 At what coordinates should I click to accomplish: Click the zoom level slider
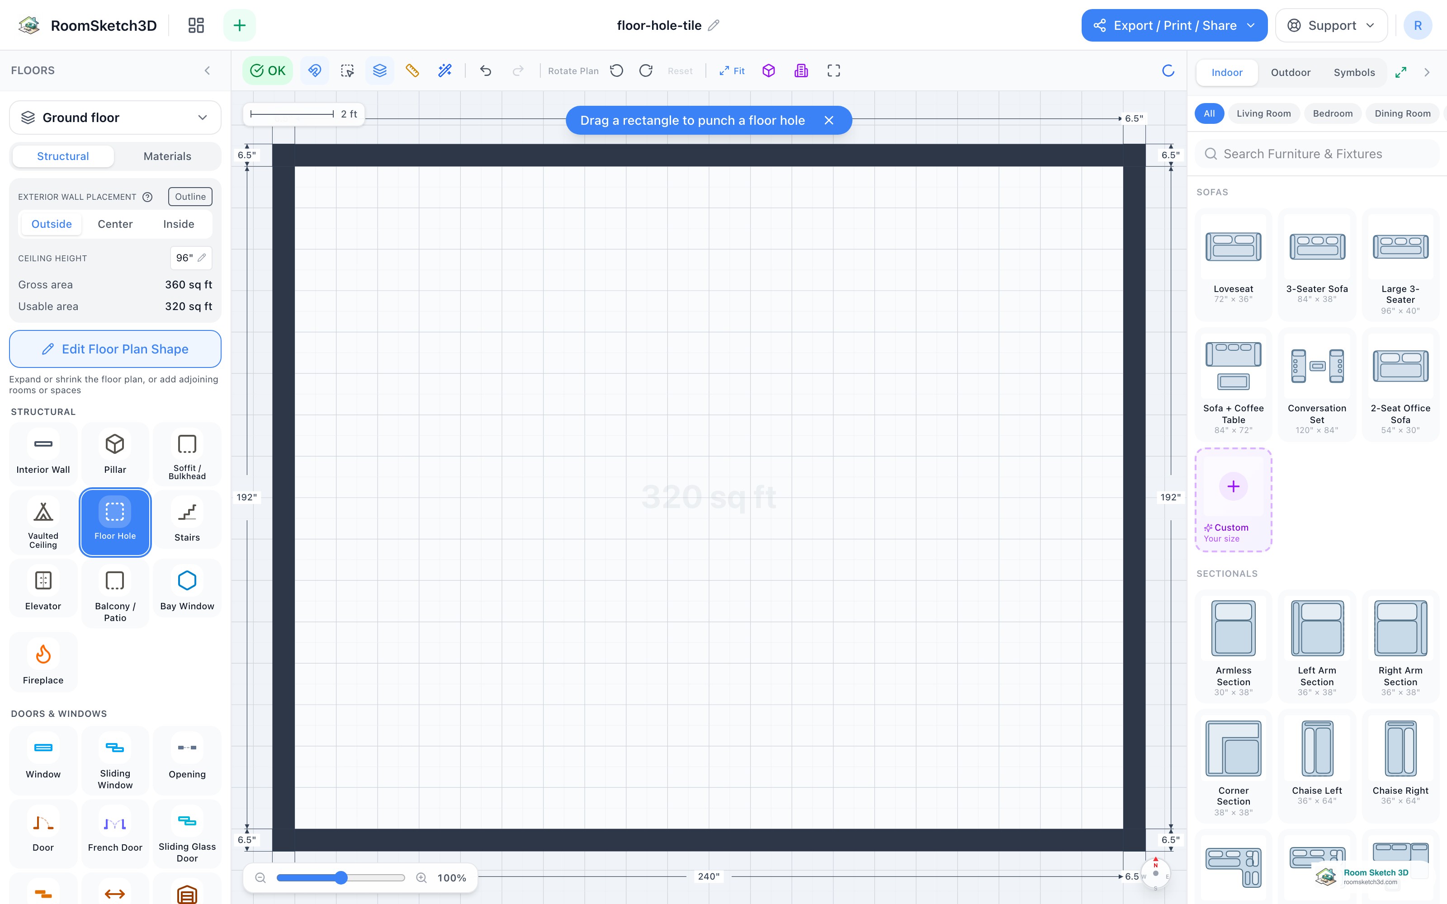(x=341, y=878)
